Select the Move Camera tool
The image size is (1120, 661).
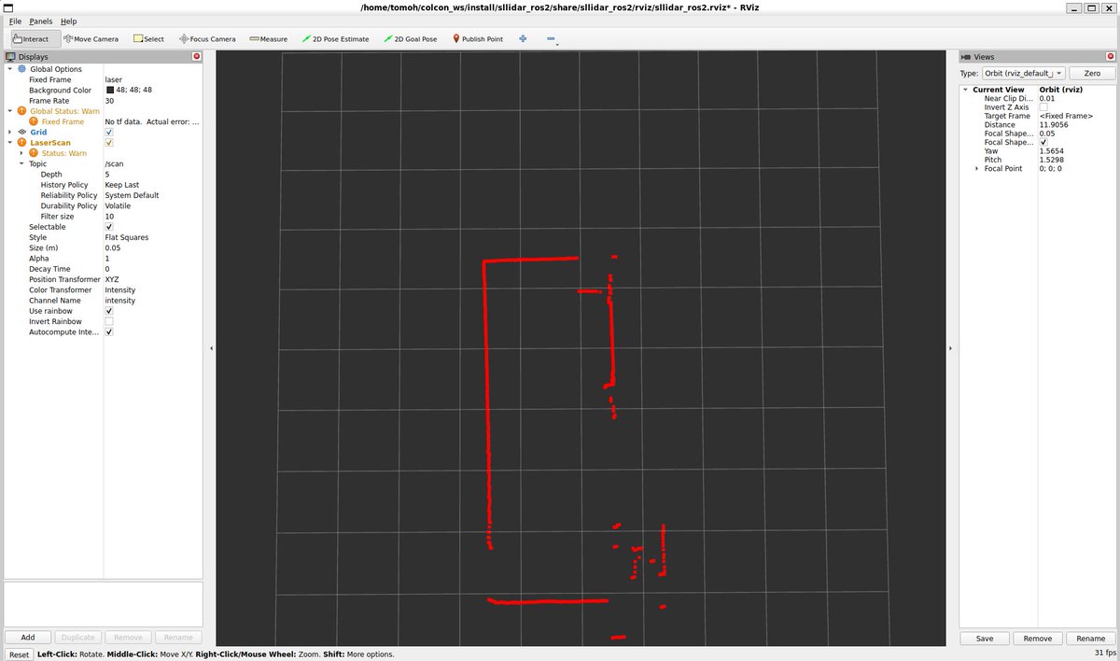pyautogui.click(x=91, y=39)
